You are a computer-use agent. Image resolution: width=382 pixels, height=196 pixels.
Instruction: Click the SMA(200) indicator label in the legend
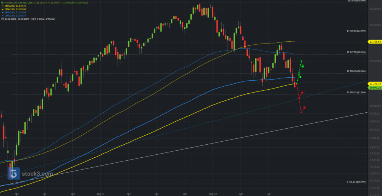tap(10, 6)
